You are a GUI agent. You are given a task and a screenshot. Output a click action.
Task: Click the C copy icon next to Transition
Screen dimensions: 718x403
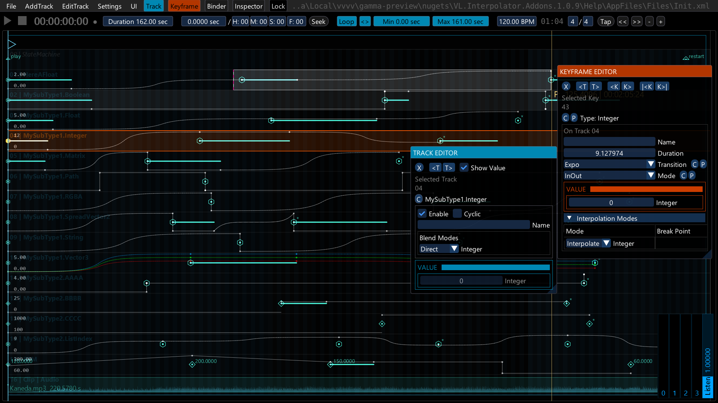pos(695,164)
